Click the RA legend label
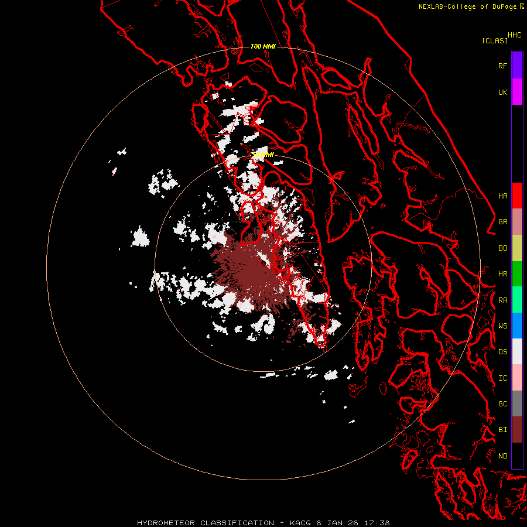527x527 pixels. (502, 300)
